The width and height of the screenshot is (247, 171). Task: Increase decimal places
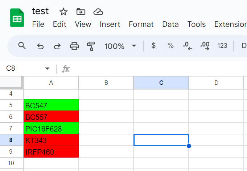coord(205,46)
